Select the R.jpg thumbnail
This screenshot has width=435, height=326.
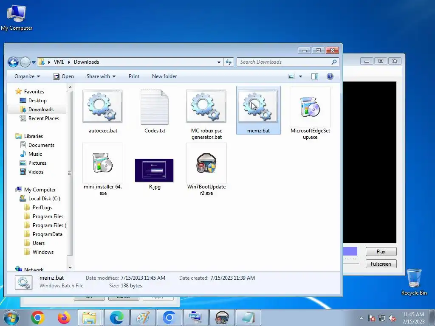coord(154,170)
